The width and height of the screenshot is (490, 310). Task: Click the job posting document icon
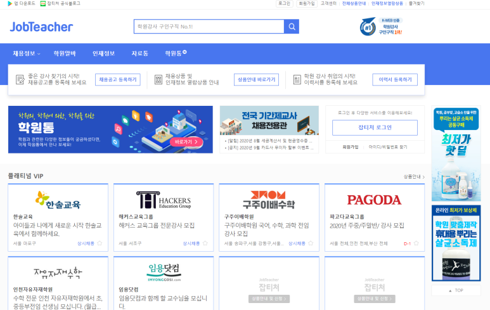pos(20,79)
